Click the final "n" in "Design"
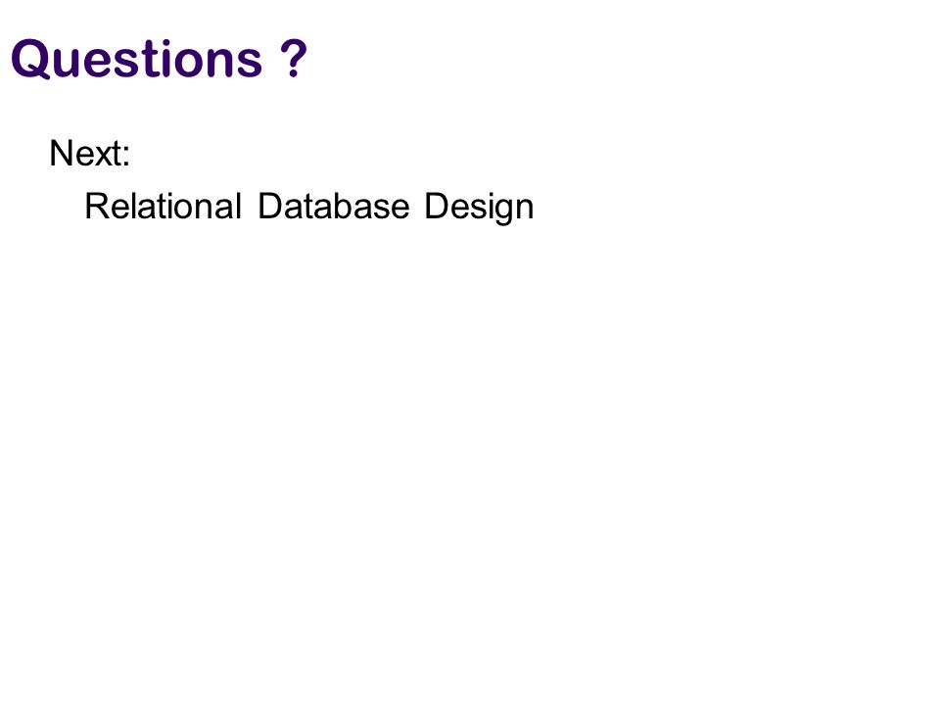The width and height of the screenshot is (940, 705). [x=525, y=210]
